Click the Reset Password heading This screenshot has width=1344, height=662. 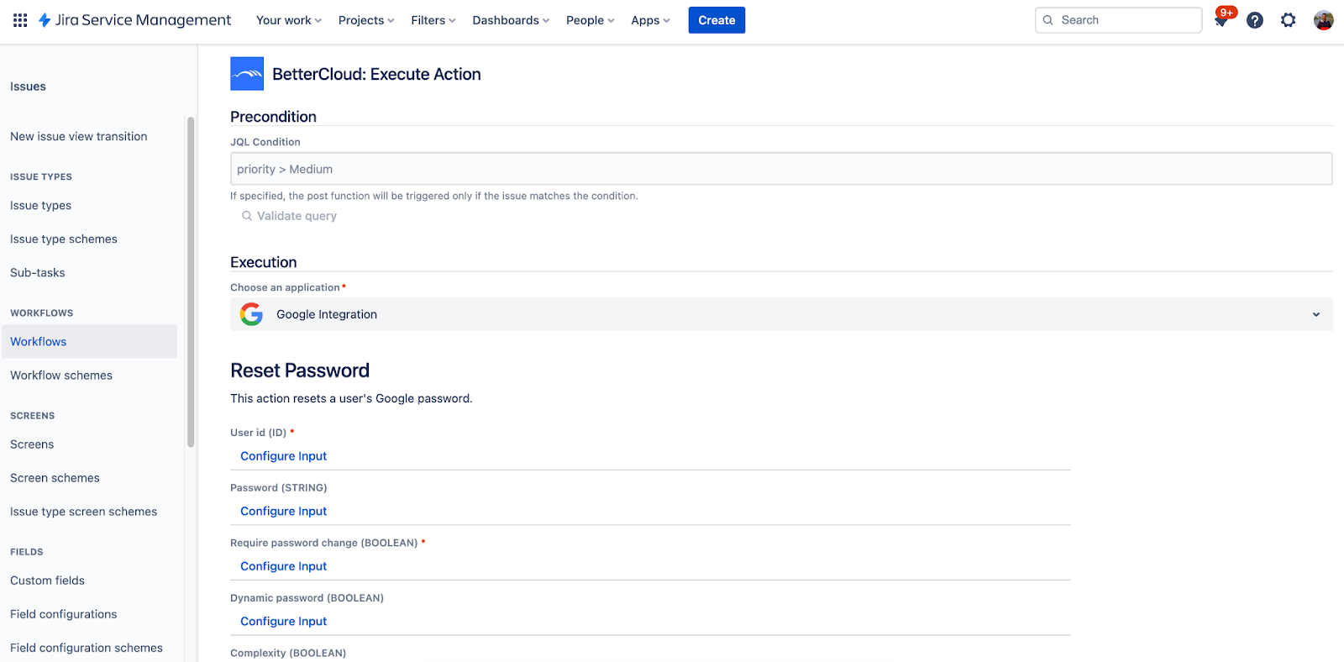[x=300, y=370]
